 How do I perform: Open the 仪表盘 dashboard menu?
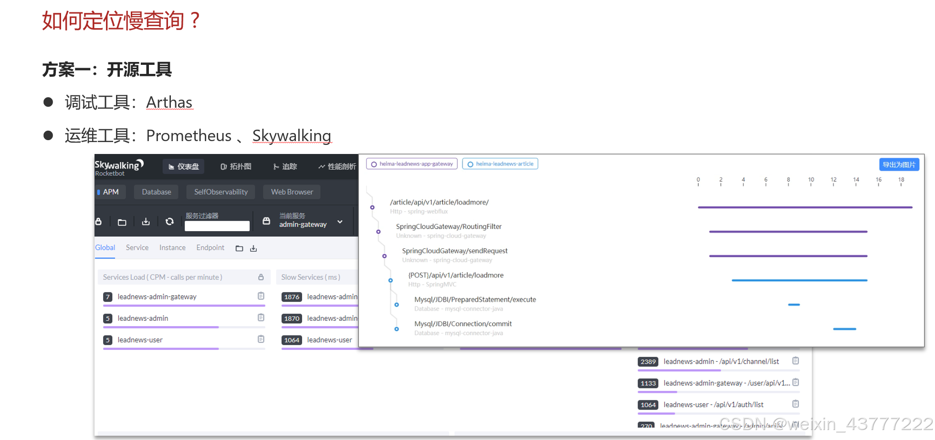[184, 166]
